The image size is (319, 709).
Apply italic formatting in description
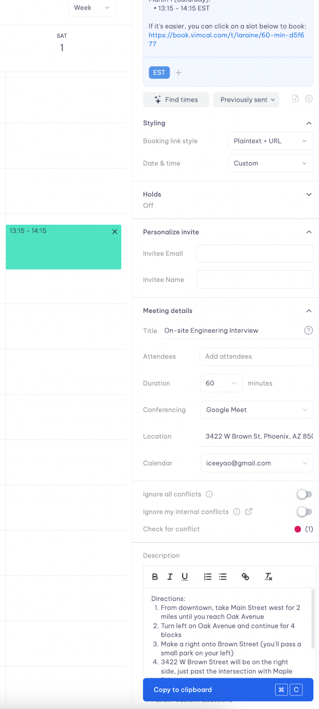[x=170, y=577]
